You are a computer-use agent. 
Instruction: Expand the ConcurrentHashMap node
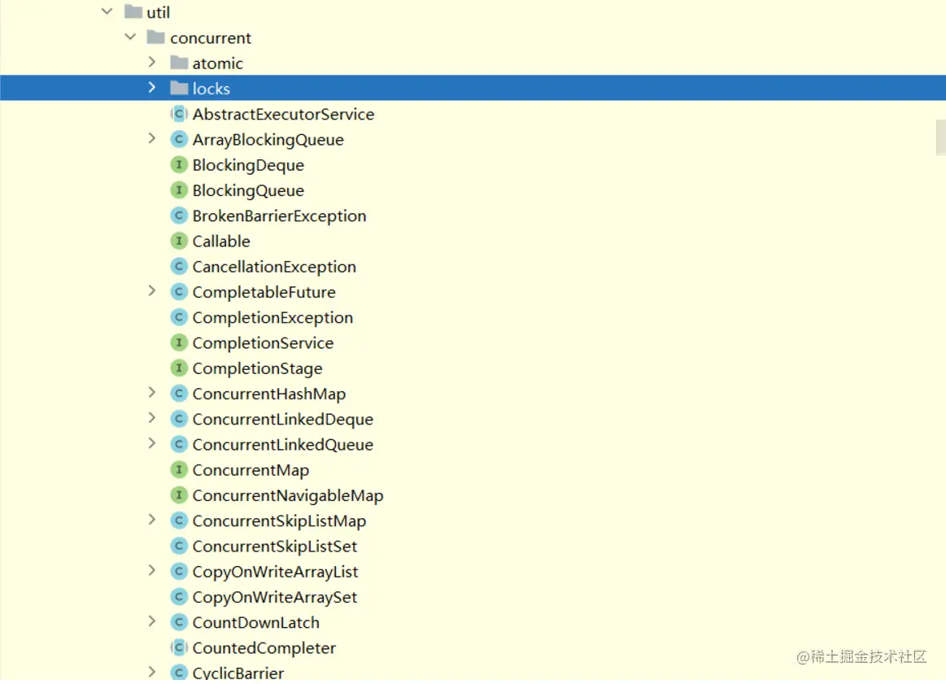pyautogui.click(x=152, y=393)
